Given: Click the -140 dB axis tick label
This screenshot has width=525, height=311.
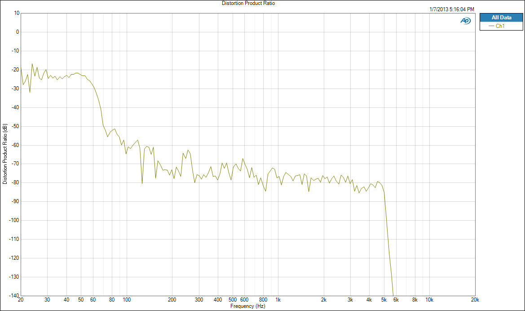Looking at the screenshot, I should 14,296.
